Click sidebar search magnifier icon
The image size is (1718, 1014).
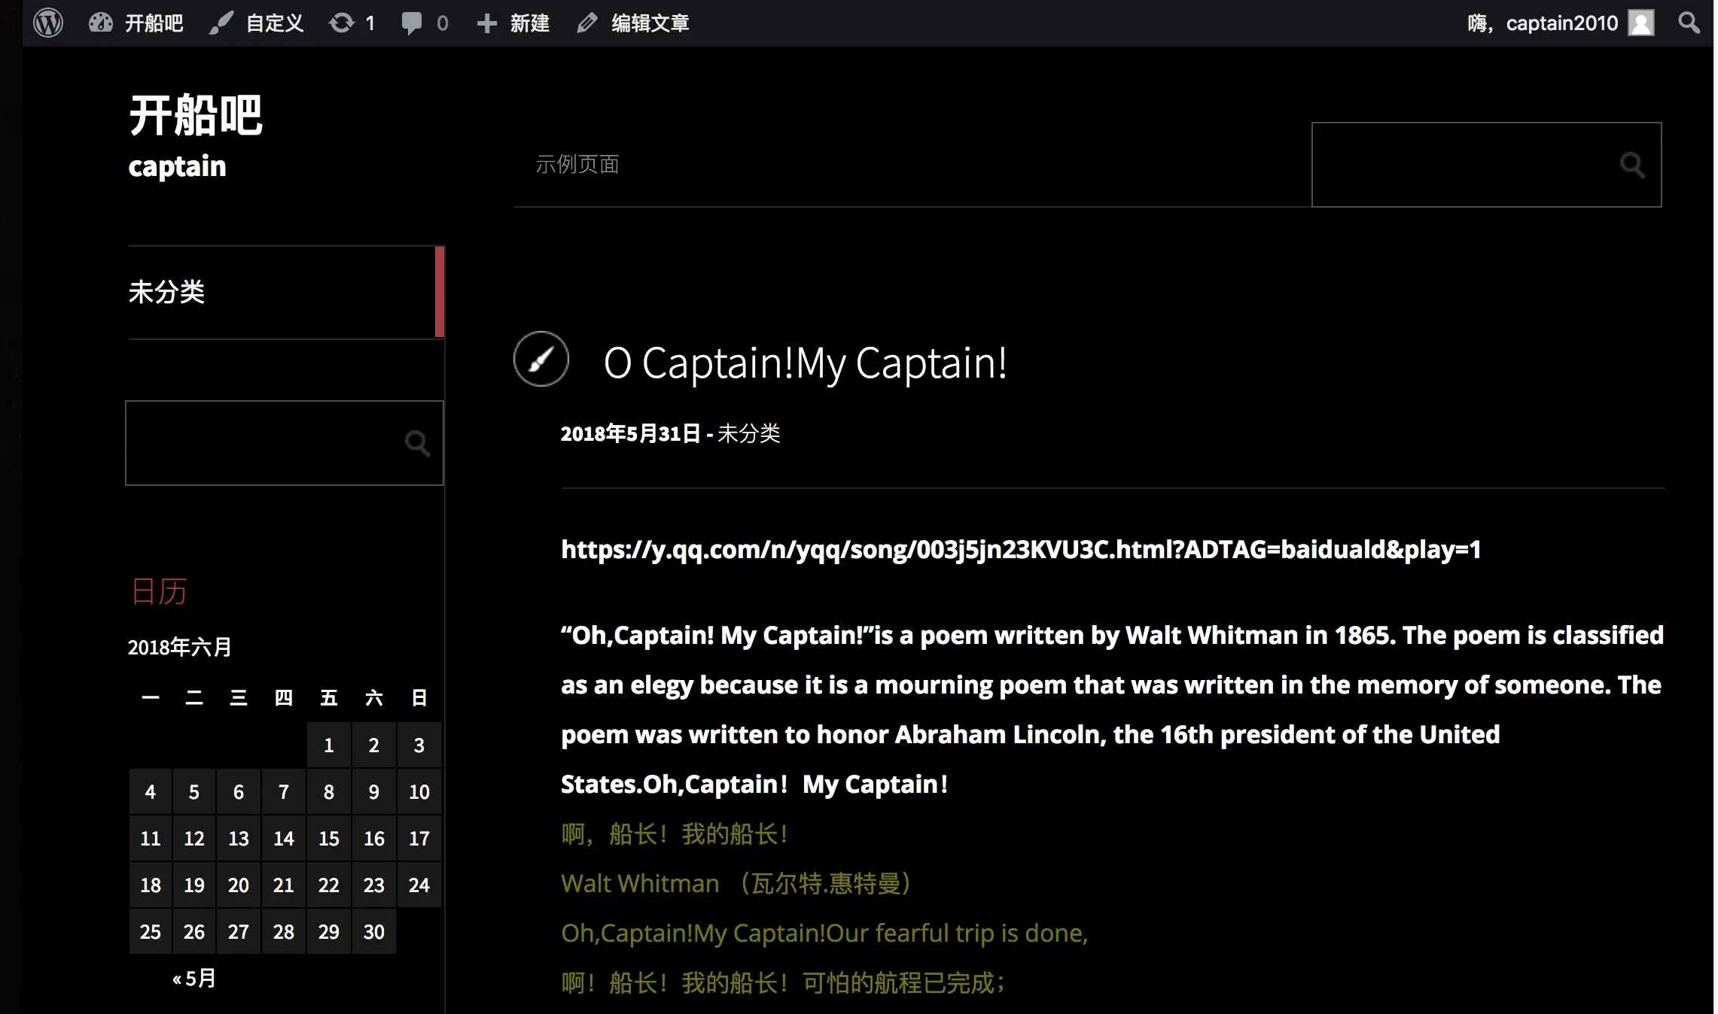pos(417,443)
